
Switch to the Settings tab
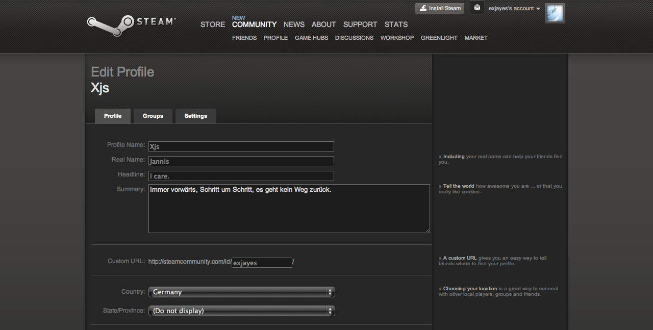pyautogui.click(x=196, y=116)
